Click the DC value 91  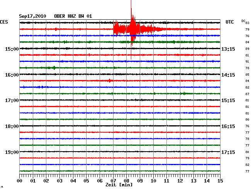pyautogui.click(x=247, y=61)
